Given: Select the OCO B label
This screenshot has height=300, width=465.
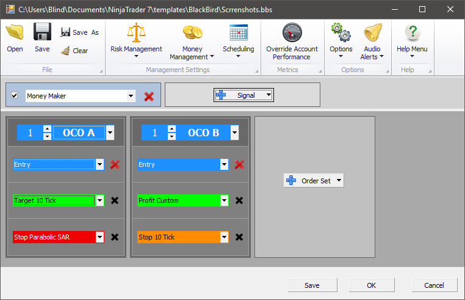Looking at the screenshot, I should 203,133.
